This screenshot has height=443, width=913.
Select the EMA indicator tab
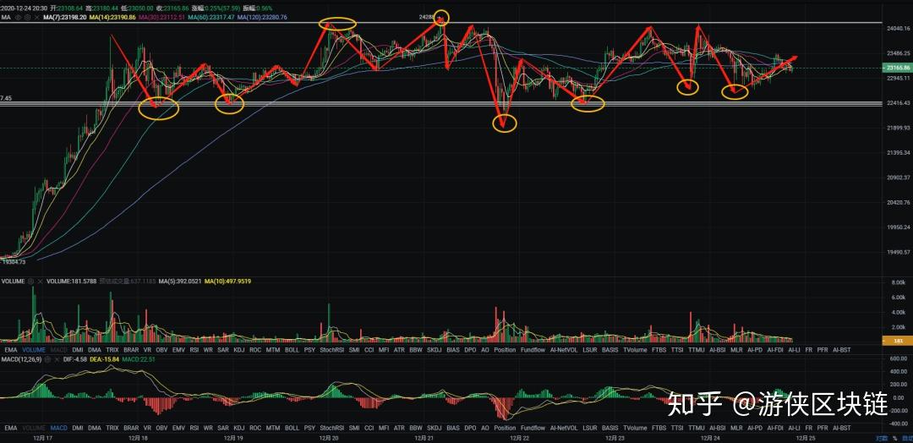click(11, 349)
